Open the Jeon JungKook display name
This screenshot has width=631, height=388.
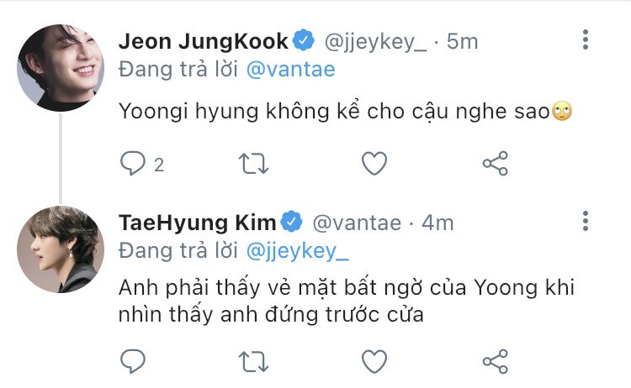(x=203, y=41)
